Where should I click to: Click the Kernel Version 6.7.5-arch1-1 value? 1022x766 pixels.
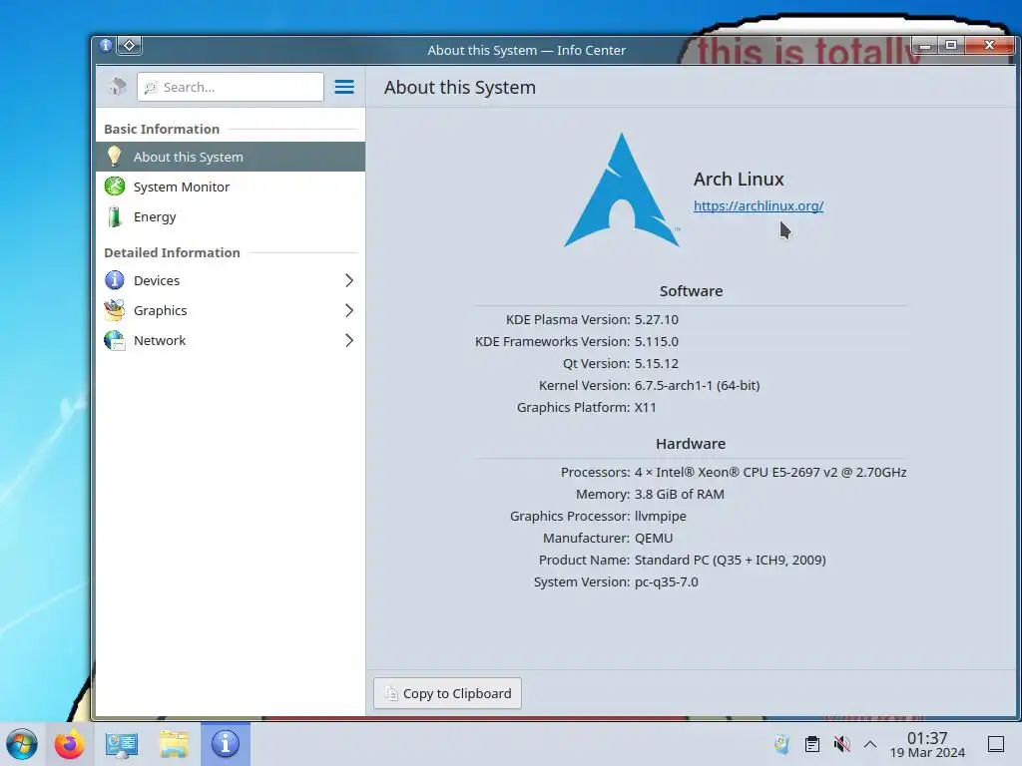pyautogui.click(x=698, y=386)
